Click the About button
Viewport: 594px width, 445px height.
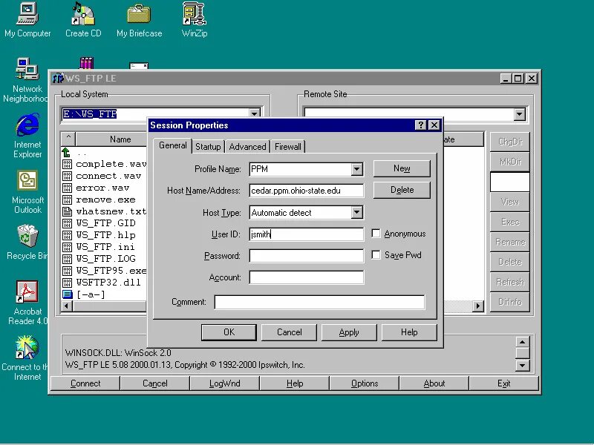coord(434,383)
